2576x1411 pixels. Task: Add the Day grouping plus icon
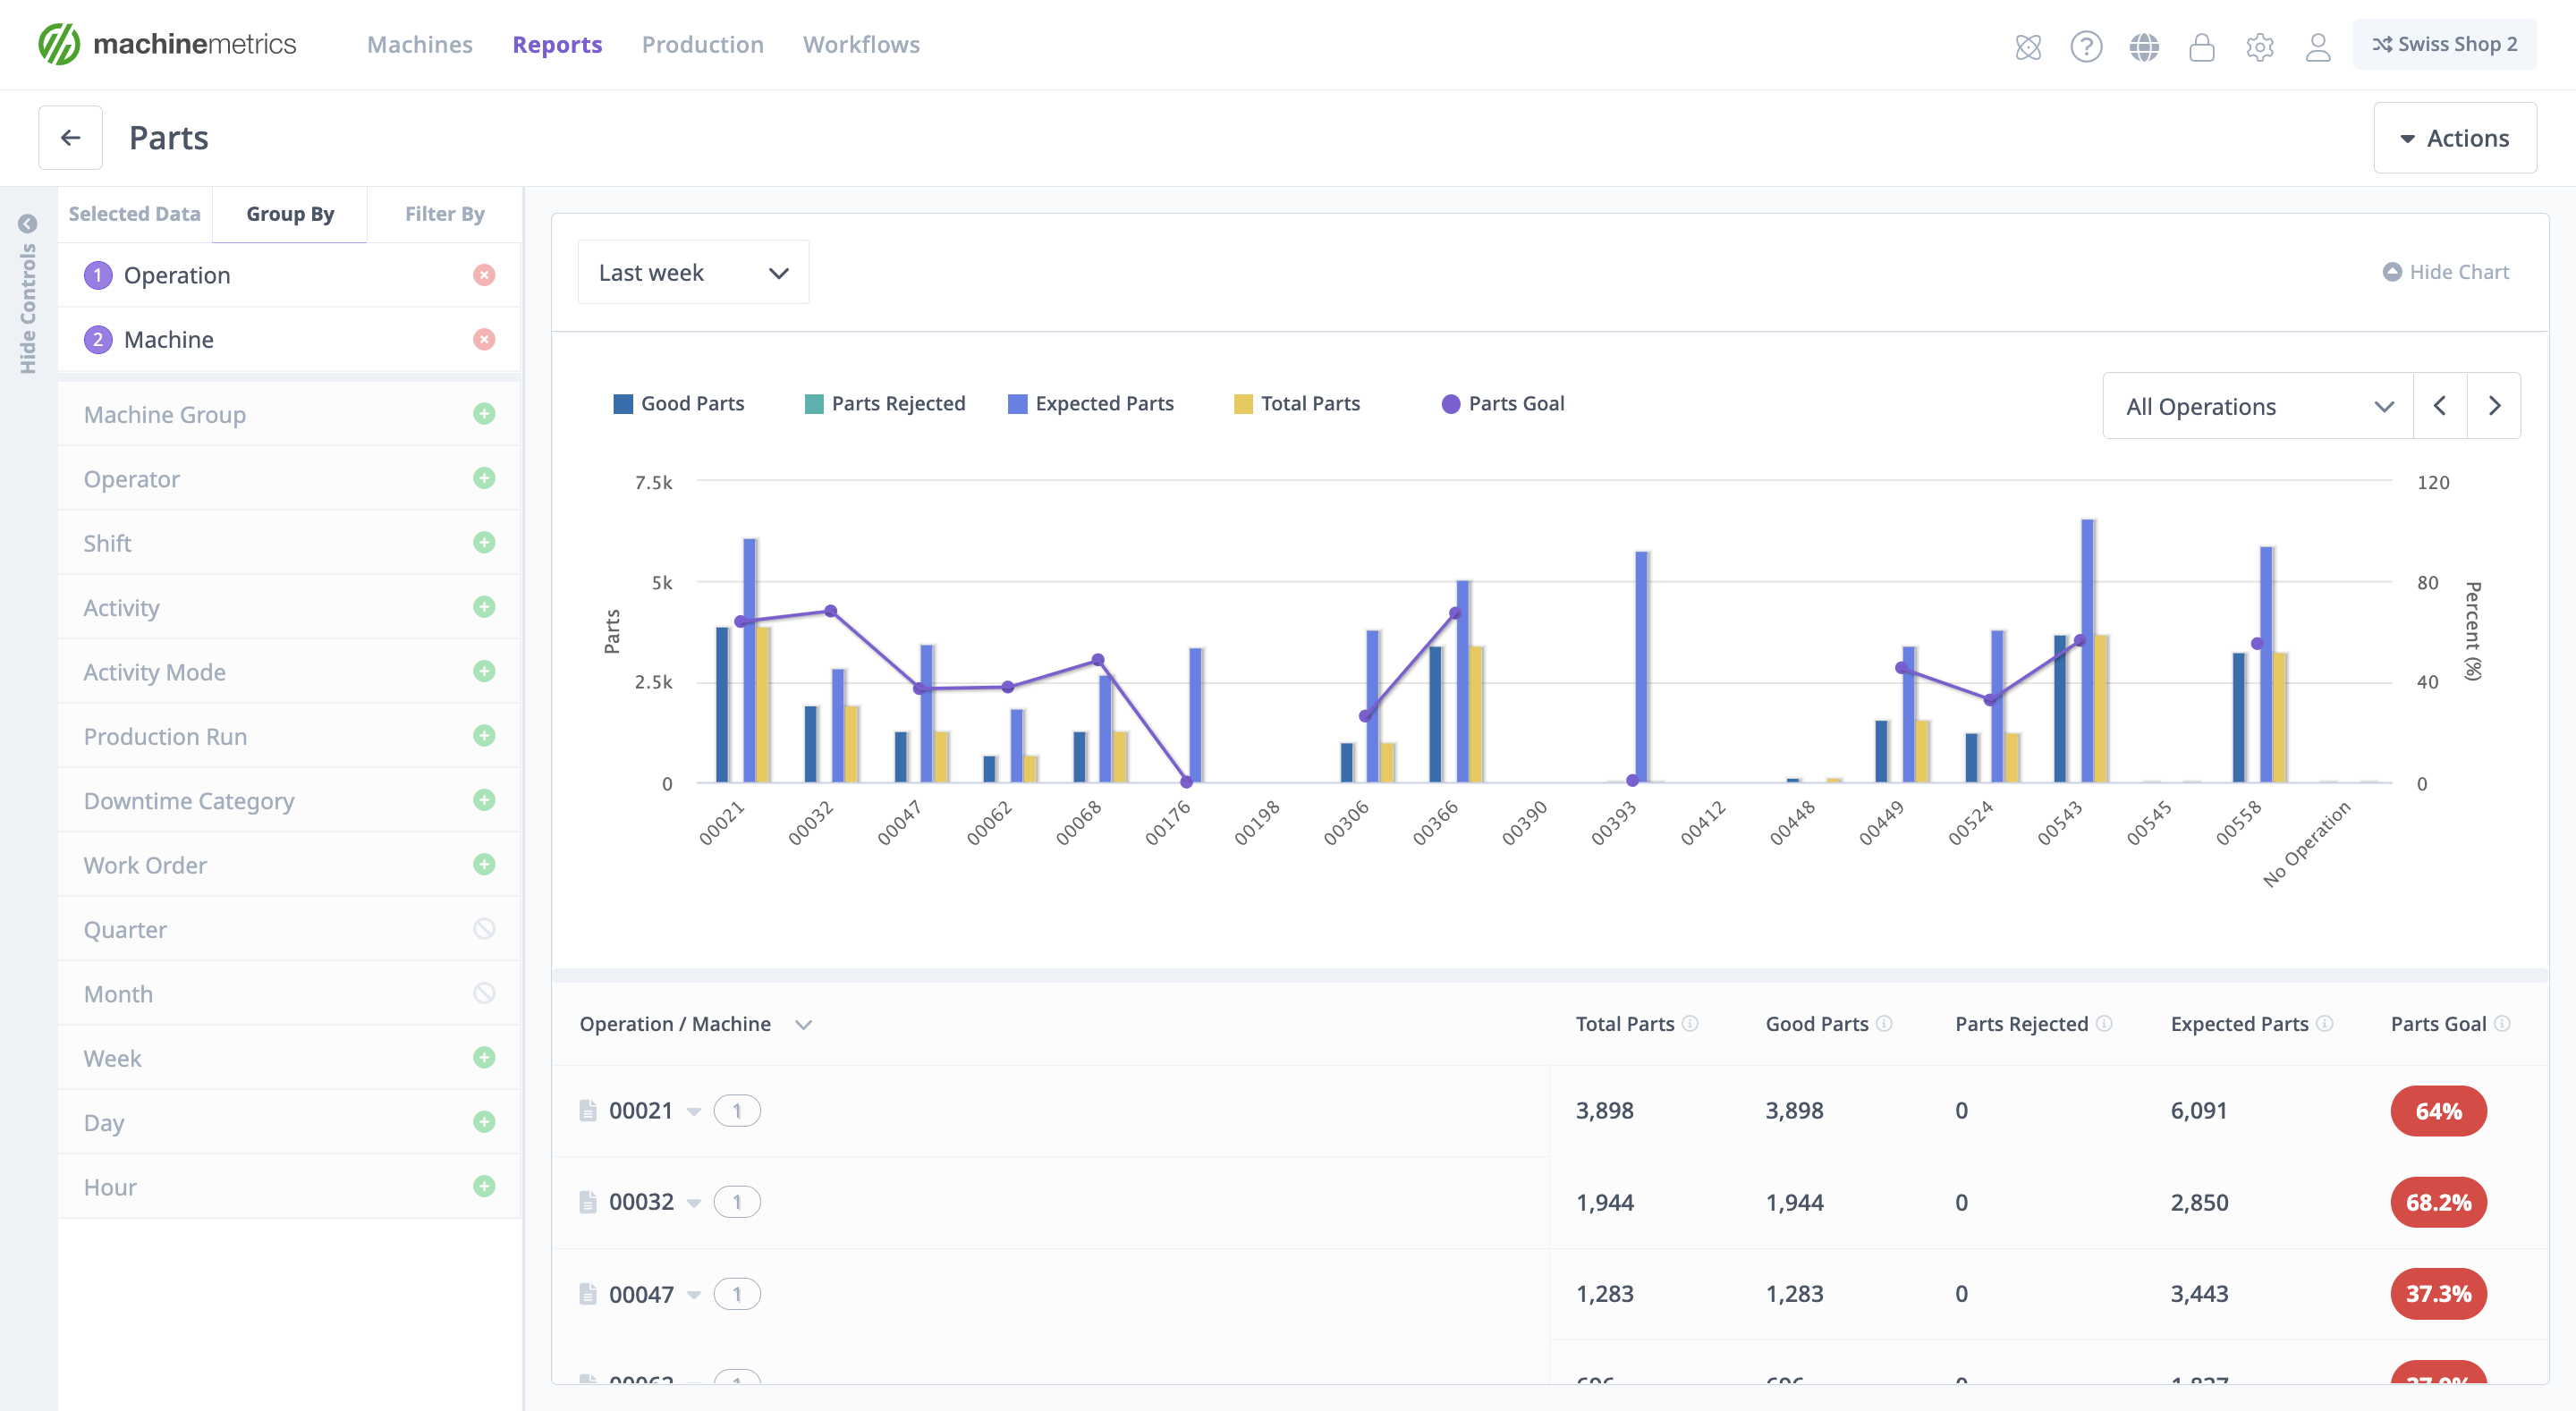pyautogui.click(x=484, y=1122)
